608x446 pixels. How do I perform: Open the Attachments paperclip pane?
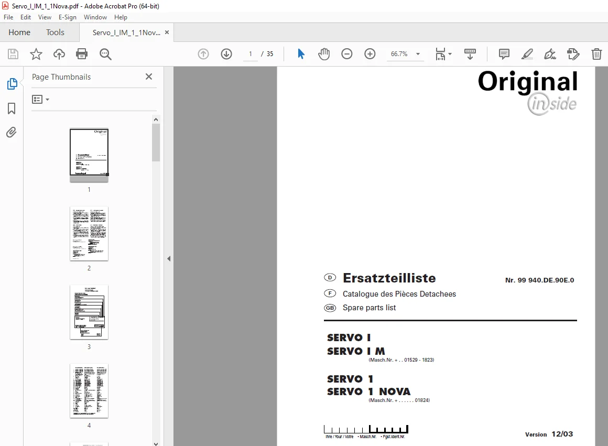pos(11,133)
